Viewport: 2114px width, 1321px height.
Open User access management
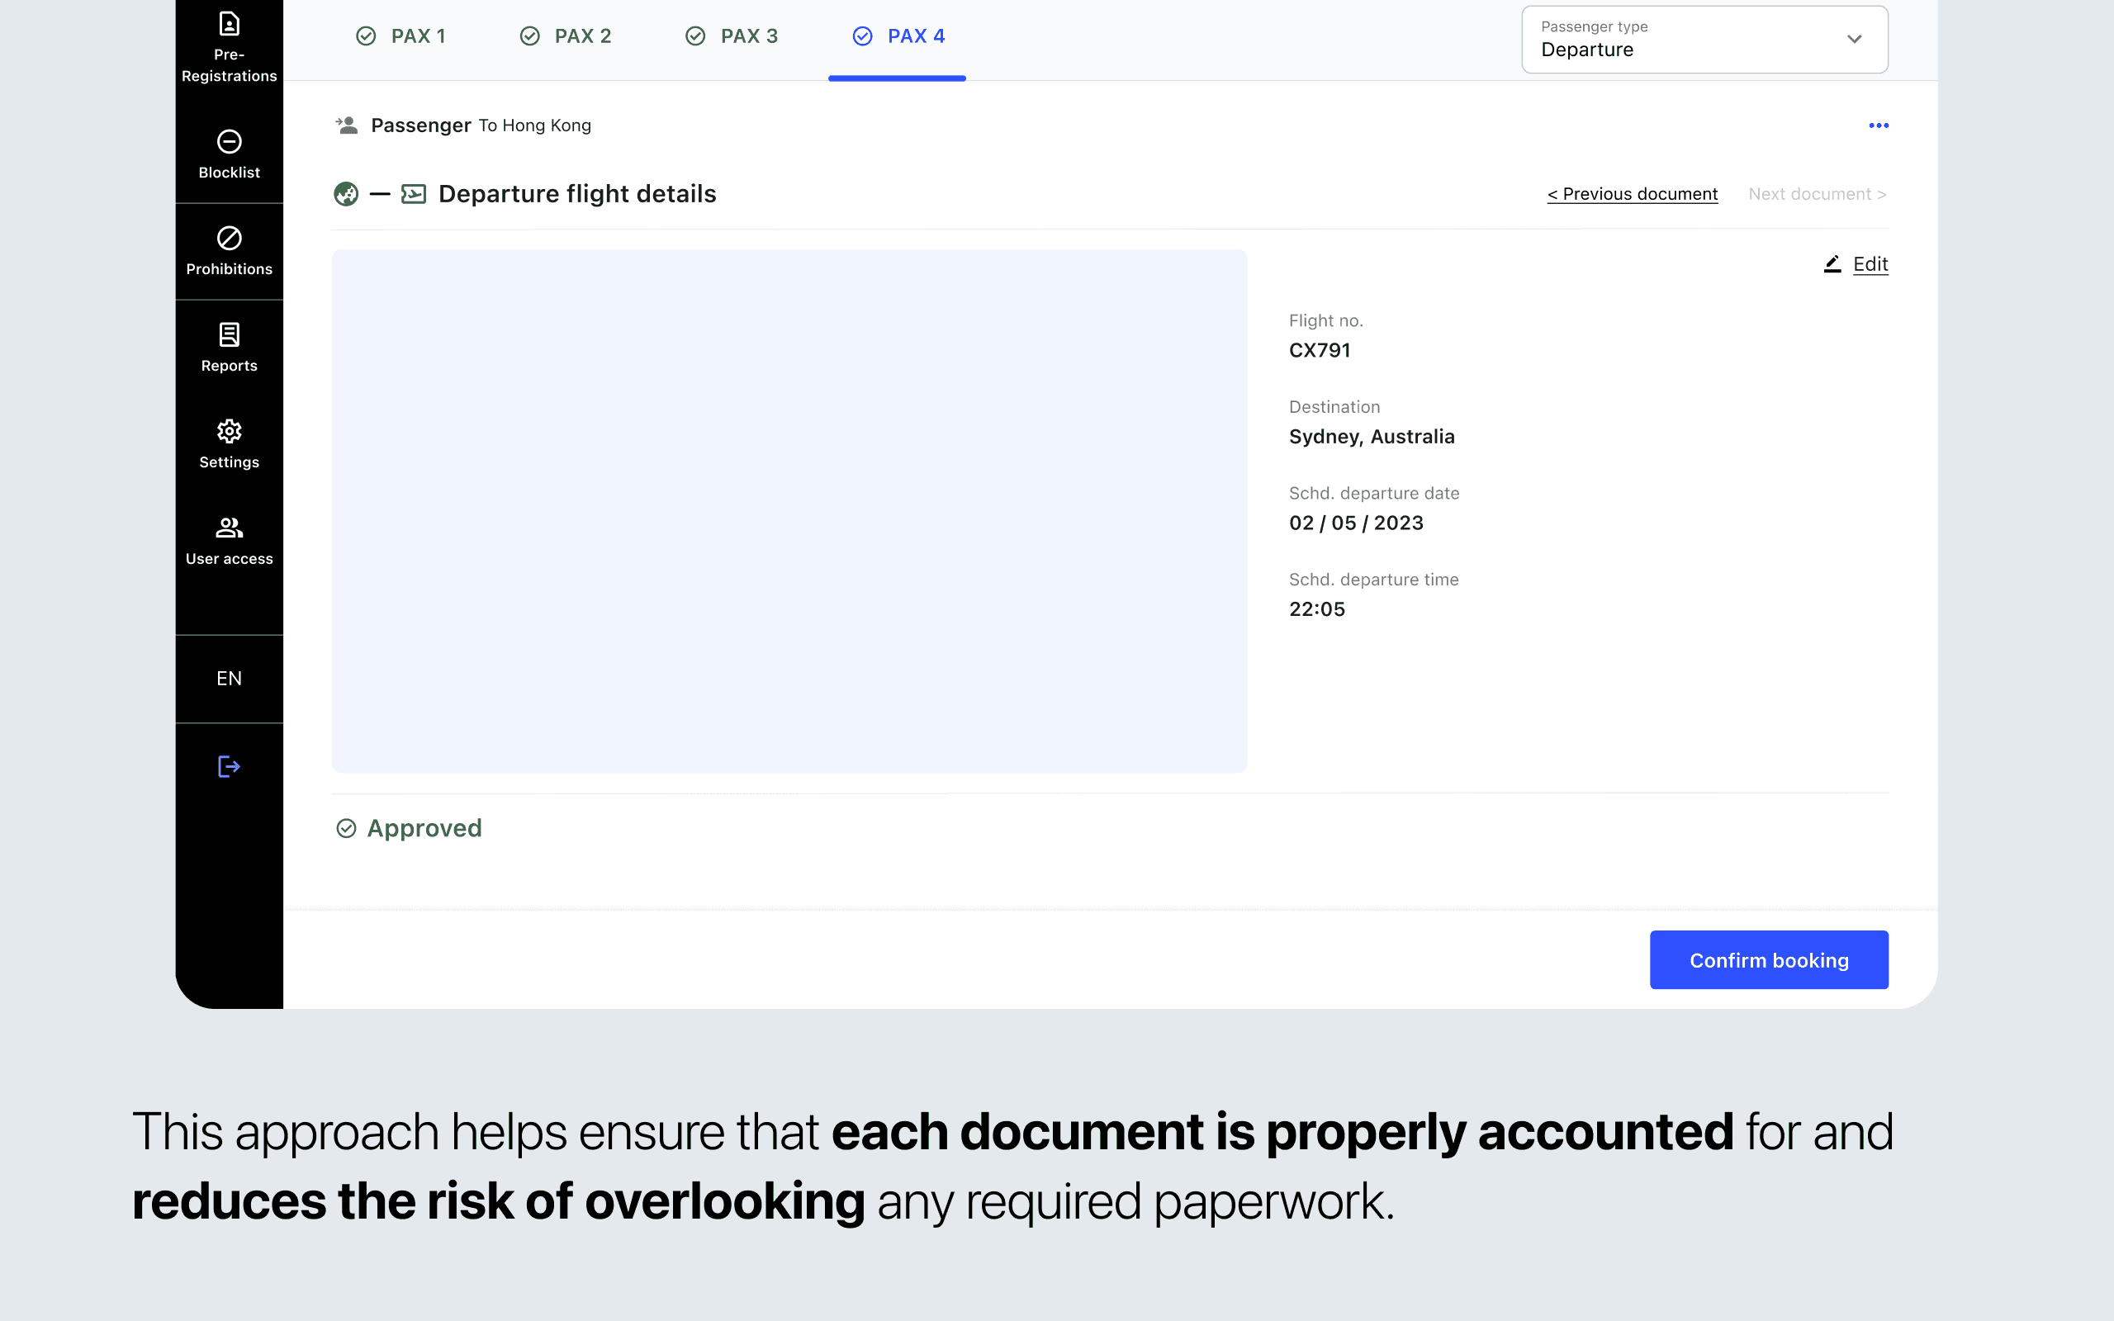click(229, 541)
